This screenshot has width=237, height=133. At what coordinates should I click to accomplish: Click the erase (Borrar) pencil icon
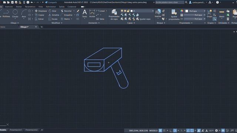click(78, 11)
